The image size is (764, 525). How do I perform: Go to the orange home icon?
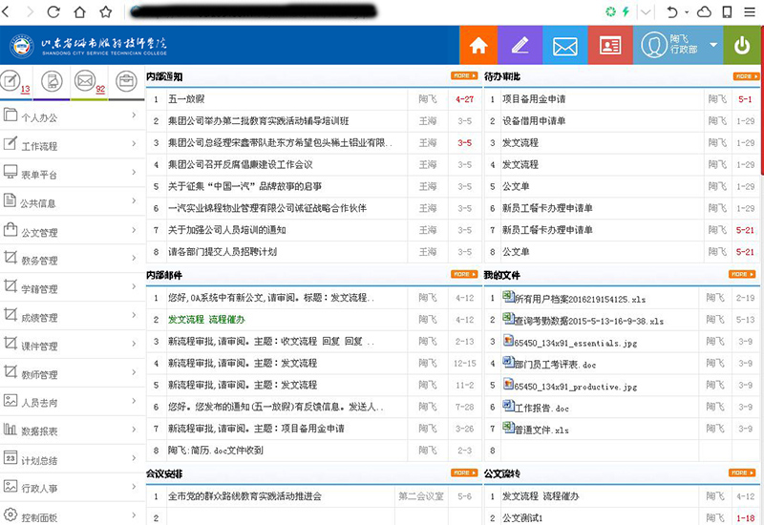point(478,45)
